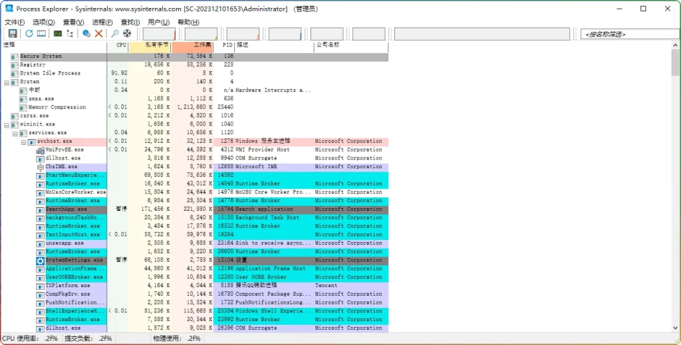Viewport: 681px width, 345px height.
Task: Select the TextInputHost.exe row
Action: [195, 235]
